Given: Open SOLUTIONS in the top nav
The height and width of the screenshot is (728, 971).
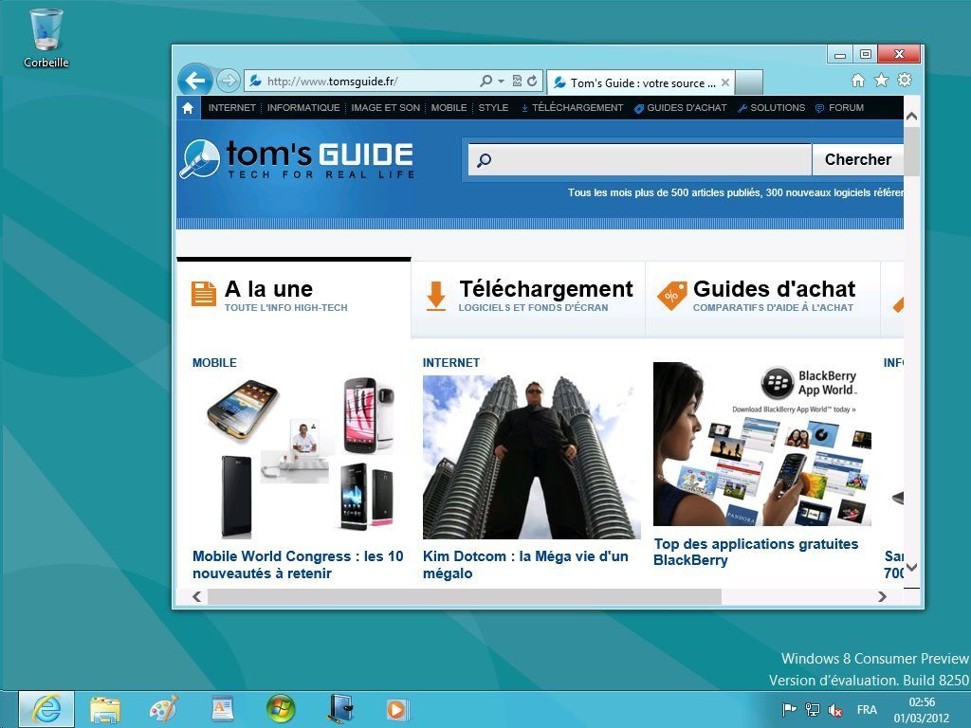Looking at the screenshot, I should click(772, 108).
